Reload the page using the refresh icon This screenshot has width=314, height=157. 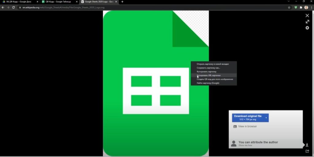(x=13, y=7)
